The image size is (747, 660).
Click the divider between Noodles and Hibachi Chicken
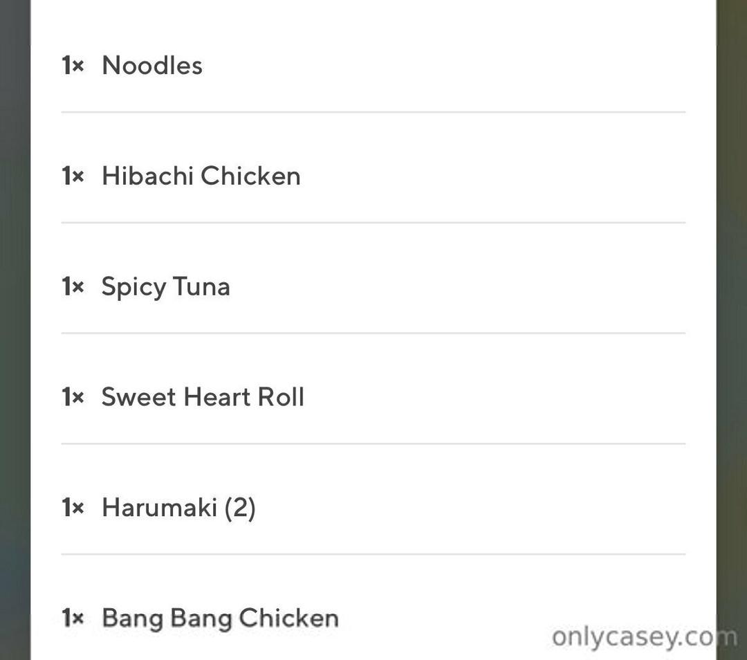click(x=373, y=112)
